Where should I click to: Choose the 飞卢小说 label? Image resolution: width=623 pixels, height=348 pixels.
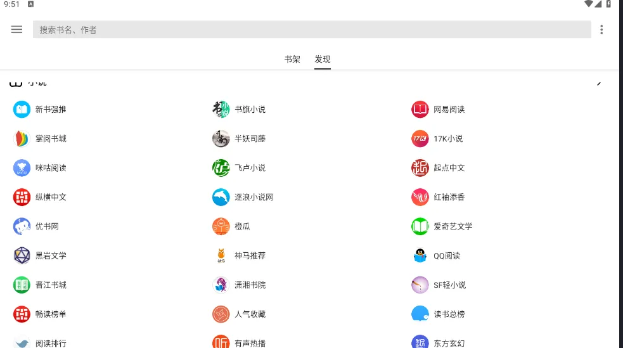[x=250, y=167]
